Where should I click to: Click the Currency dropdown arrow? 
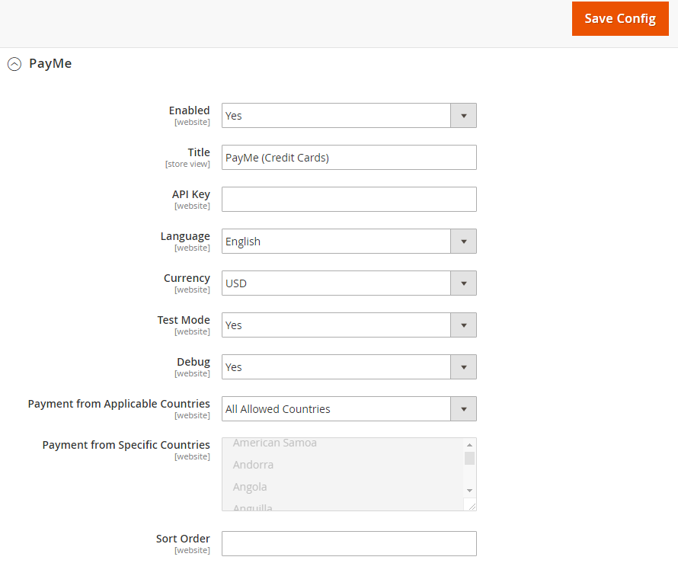tap(463, 283)
